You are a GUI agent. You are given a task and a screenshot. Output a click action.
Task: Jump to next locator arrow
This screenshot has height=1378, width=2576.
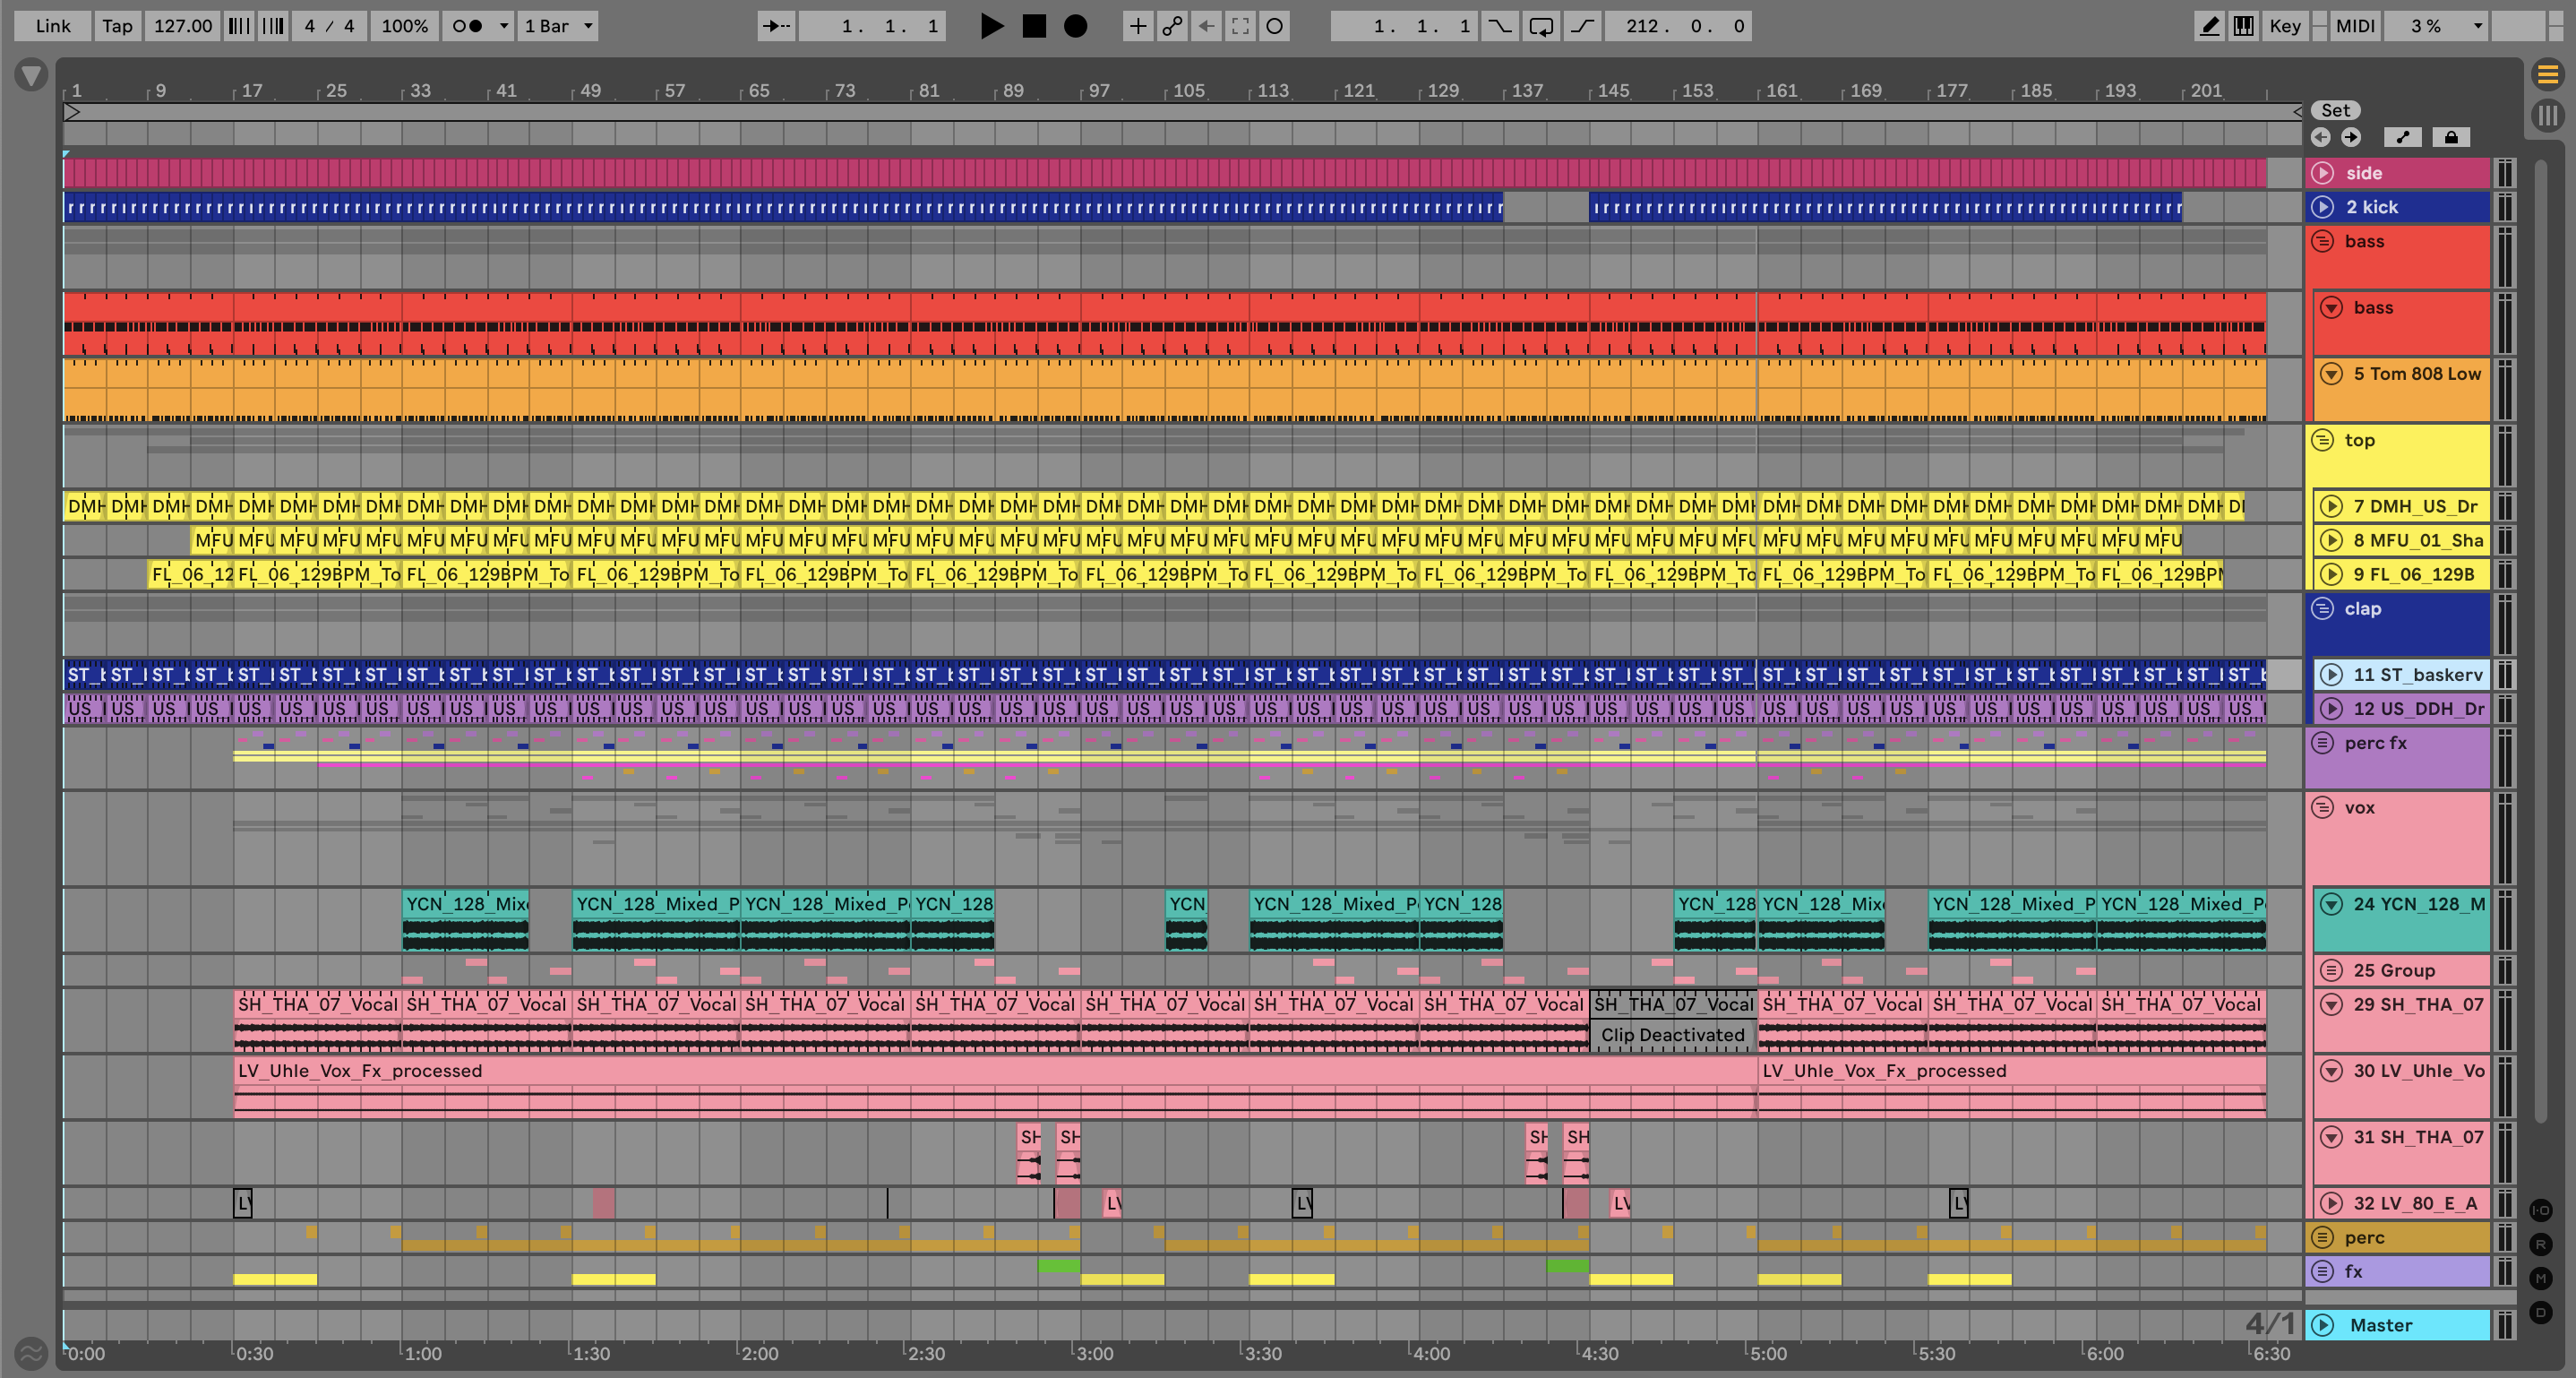2350,137
